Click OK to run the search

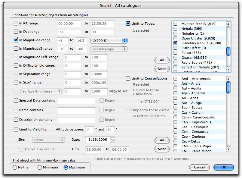tap(223, 167)
